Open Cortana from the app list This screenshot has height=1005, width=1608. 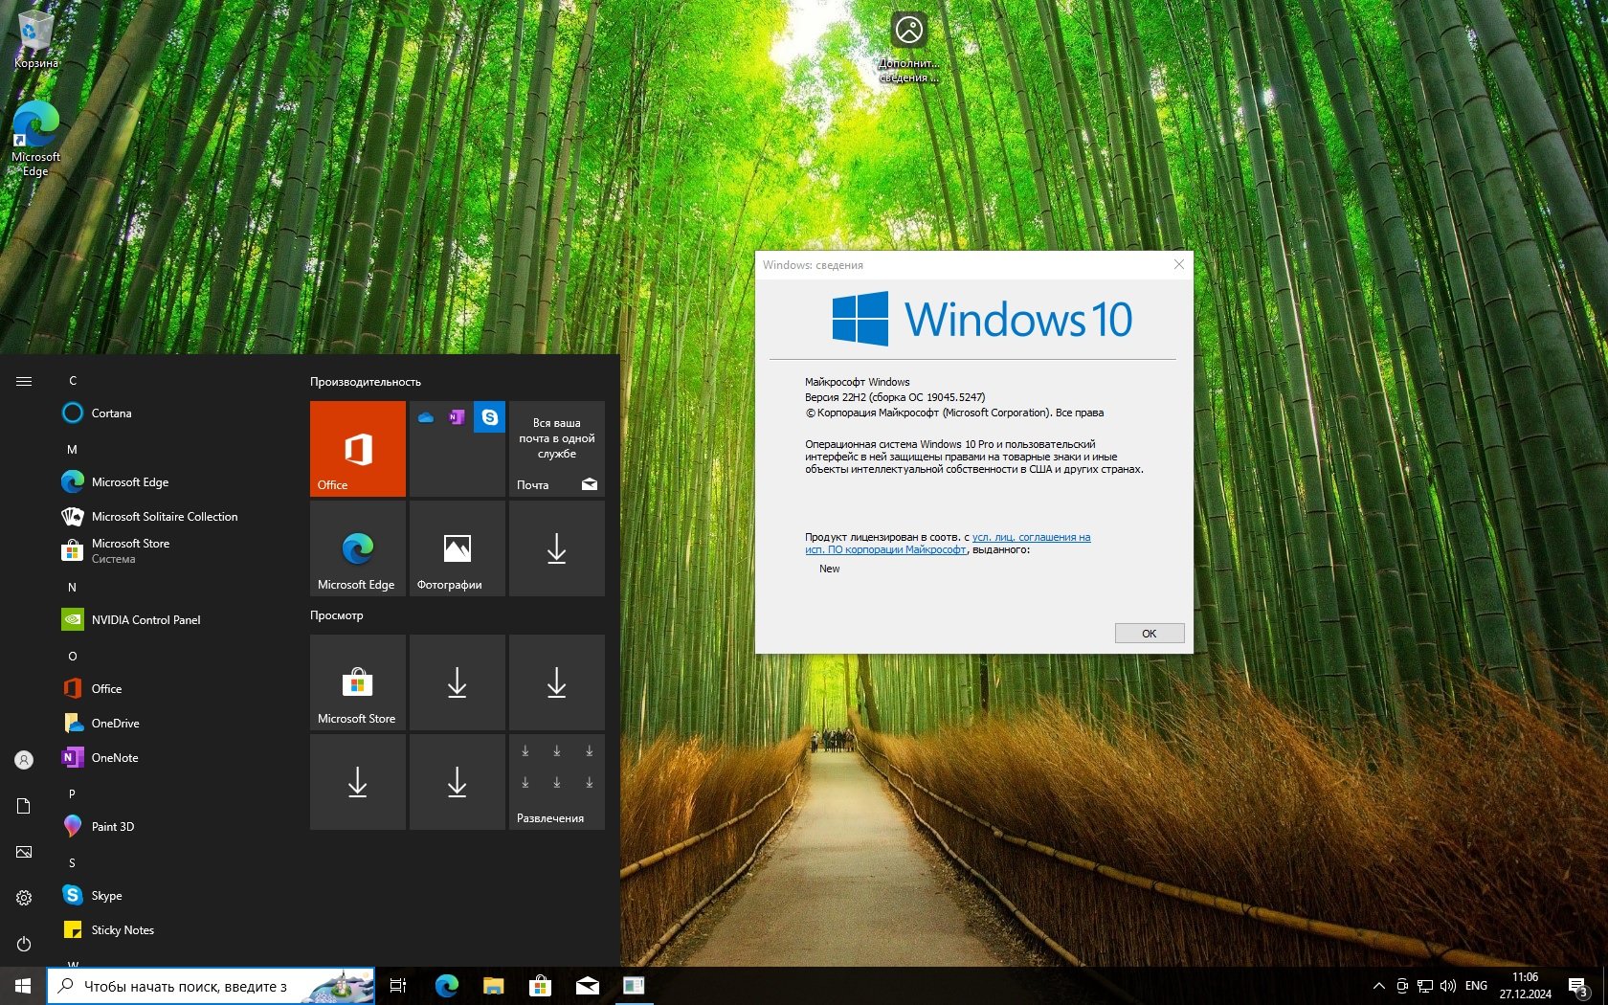(x=111, y=413)
